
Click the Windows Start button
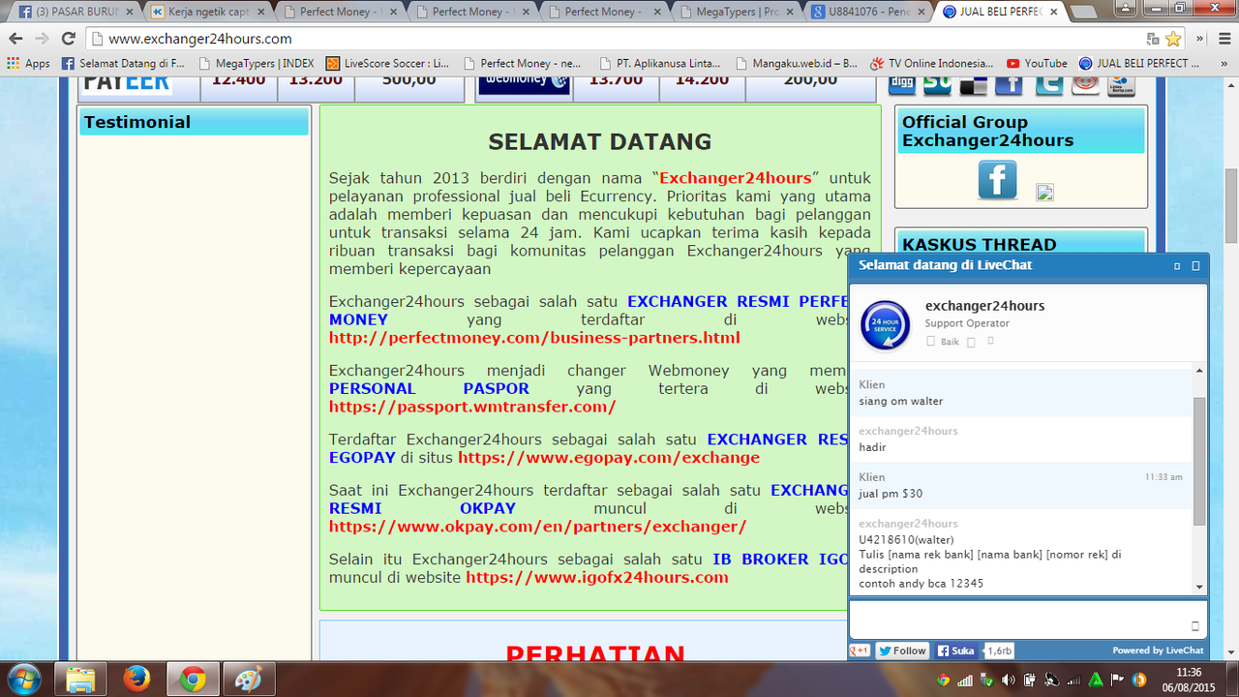click(23, 679)
